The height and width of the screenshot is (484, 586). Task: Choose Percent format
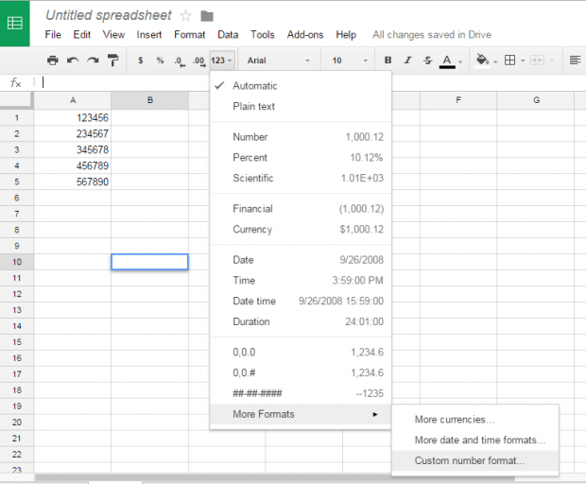[301, 157]
